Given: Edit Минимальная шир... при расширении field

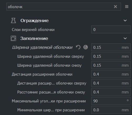Looking at the screenshot, I should point(111,110).
